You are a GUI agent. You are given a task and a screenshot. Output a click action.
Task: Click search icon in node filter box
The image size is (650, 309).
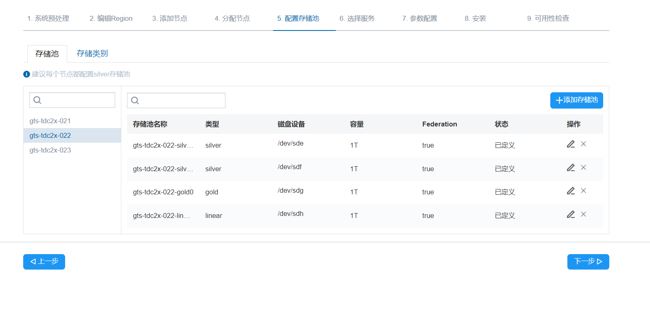click(x=37, y=100)
